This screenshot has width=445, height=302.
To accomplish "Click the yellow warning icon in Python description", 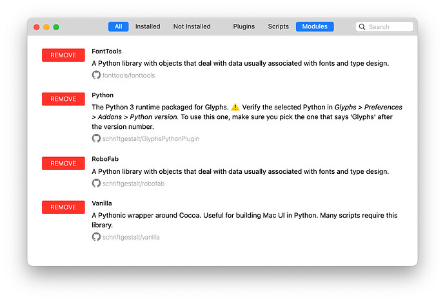I will coord(235,107).
